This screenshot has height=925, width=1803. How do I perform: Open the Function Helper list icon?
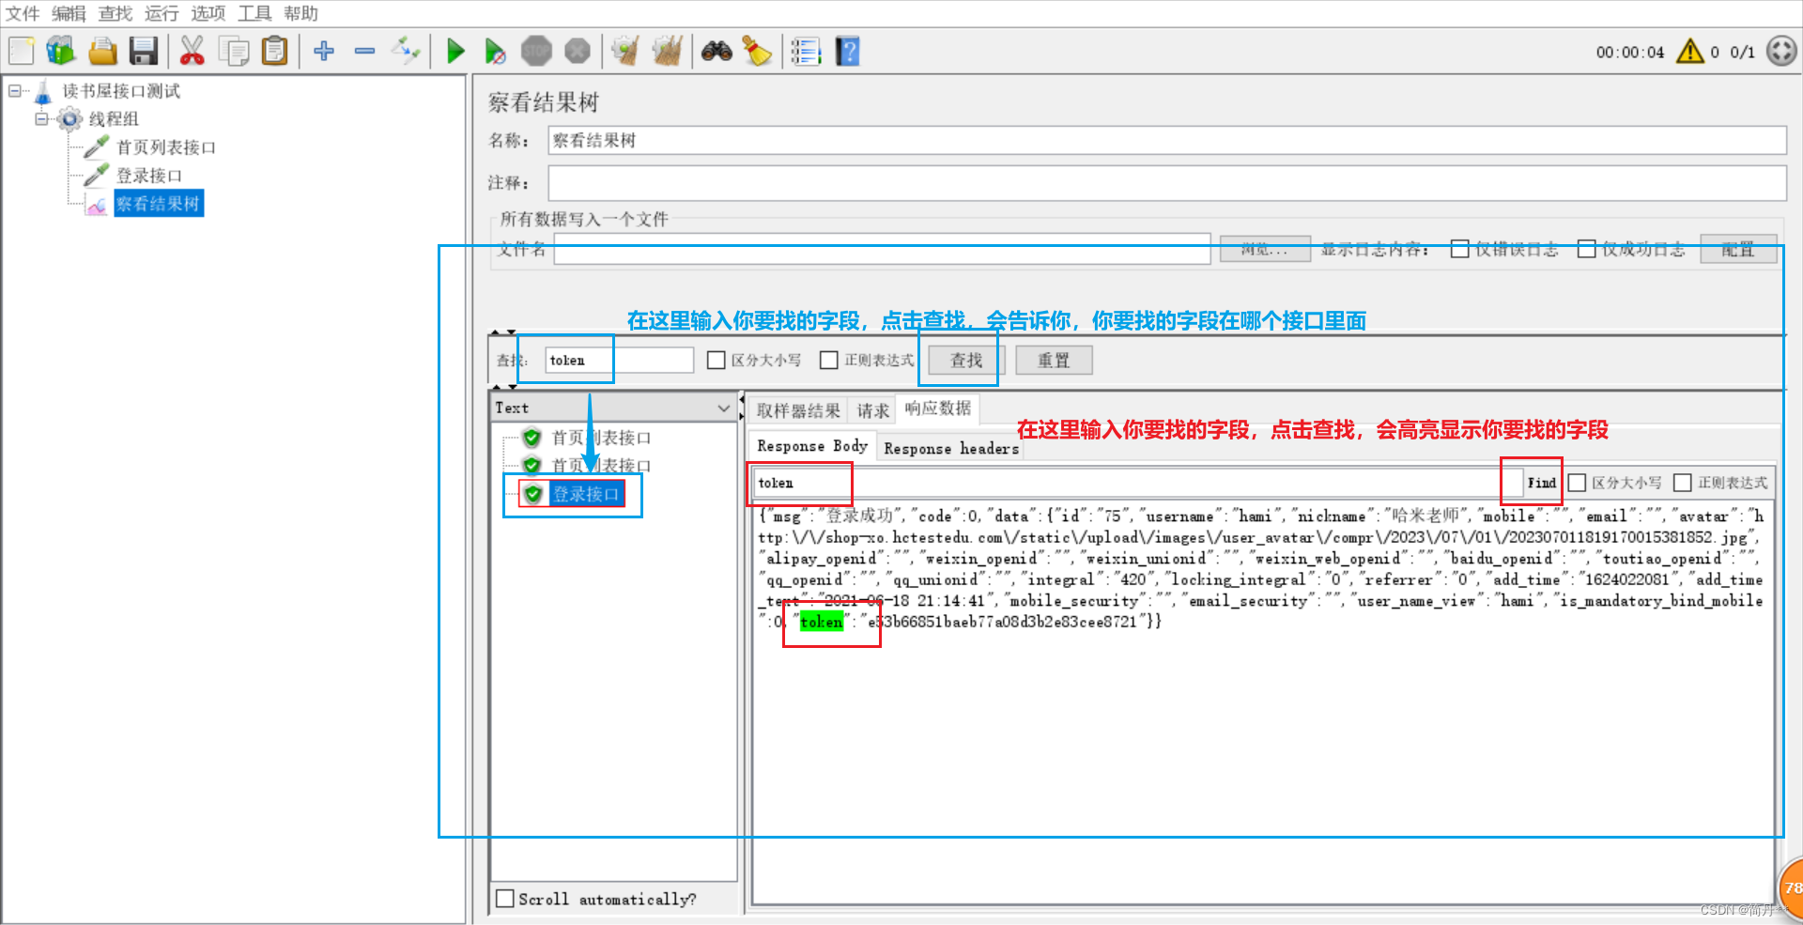[806, 51]
